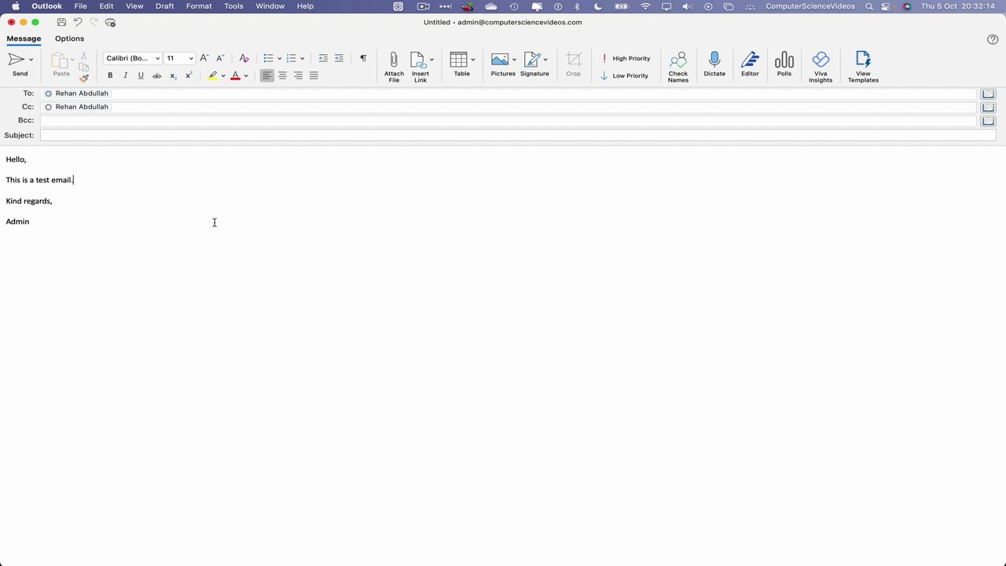Click the Format Painter brush icon
This screenshot has height=566, width=1006.
[84, 77]
